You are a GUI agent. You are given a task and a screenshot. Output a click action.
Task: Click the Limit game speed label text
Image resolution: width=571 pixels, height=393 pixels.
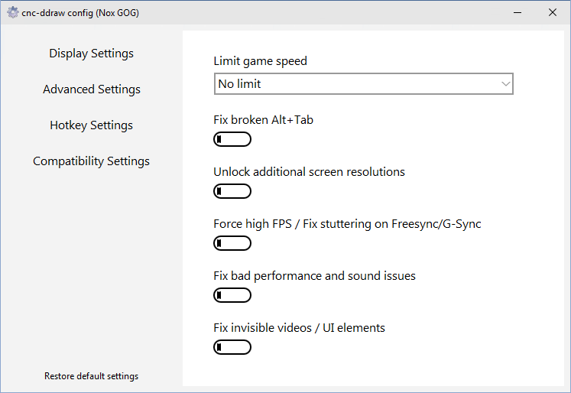pos(260,61)
